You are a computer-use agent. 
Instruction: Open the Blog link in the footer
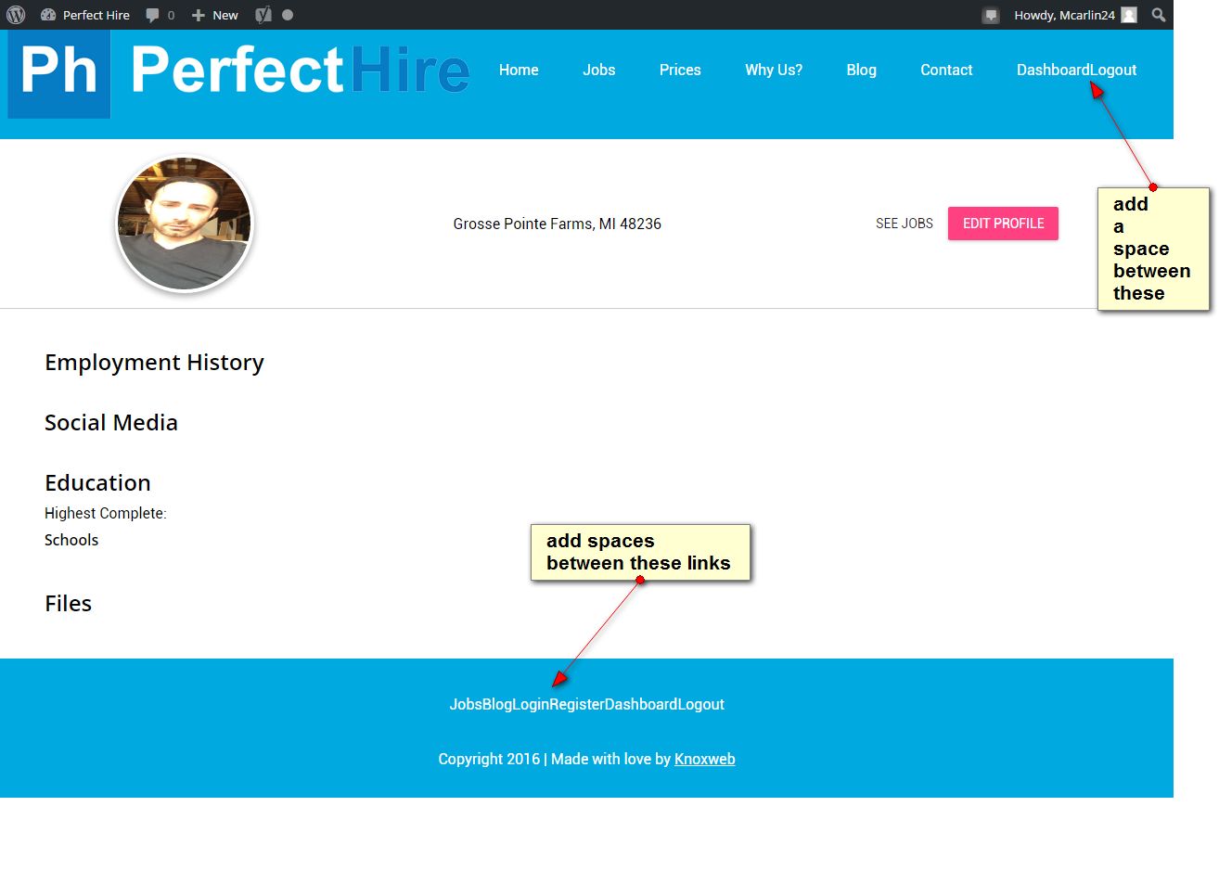tap(497, 704)
